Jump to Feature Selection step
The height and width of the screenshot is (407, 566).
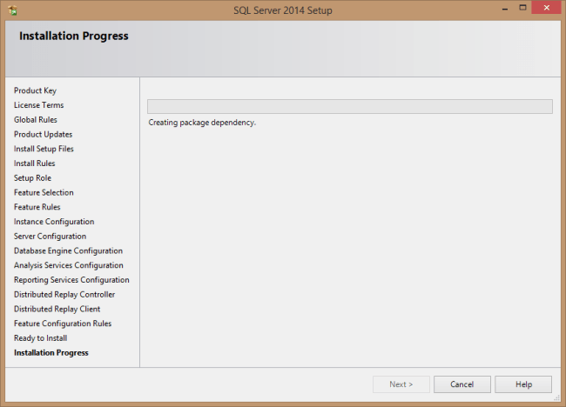44,192
